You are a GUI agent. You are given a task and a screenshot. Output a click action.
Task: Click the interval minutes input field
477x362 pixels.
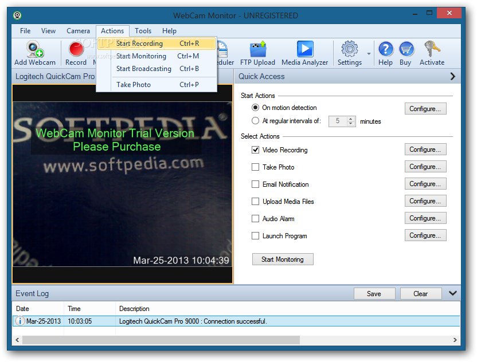click(x=338, y=121)
